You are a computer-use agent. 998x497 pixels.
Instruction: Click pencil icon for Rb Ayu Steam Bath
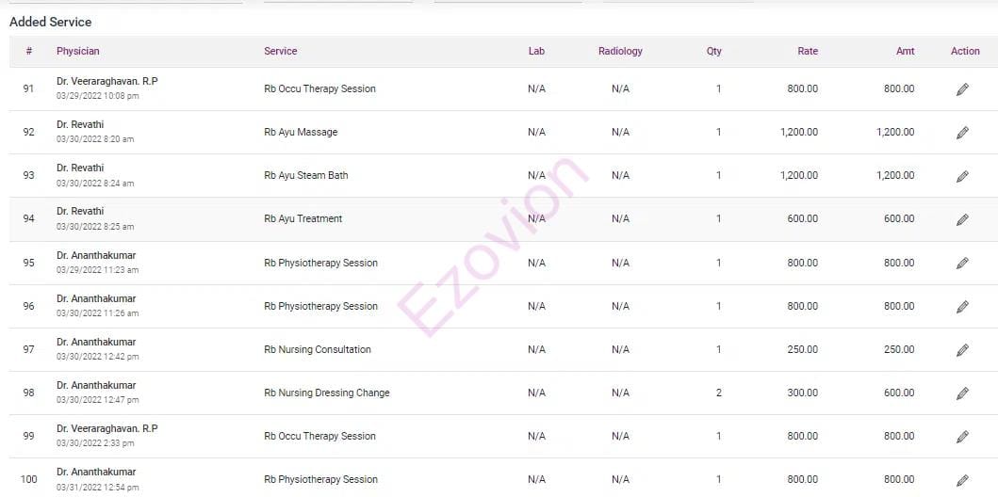coord(962,176)
